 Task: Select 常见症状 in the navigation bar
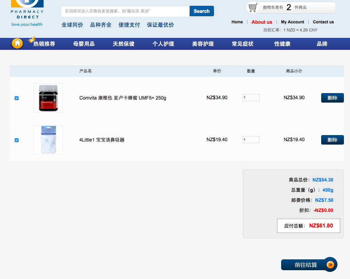pos(242,44)
